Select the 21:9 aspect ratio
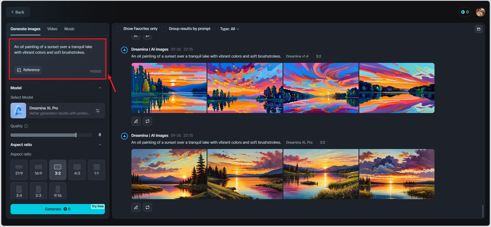 [19, 170]
